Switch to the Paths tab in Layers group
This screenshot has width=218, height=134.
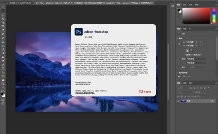[190, 83]
